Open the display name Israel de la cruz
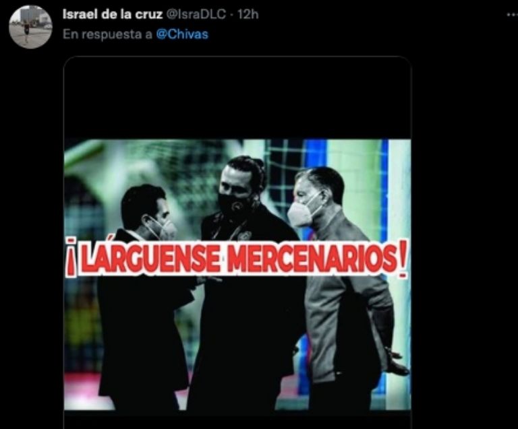Image resolution: width=518 pixels, height=429 pixels. pos(113,15)
